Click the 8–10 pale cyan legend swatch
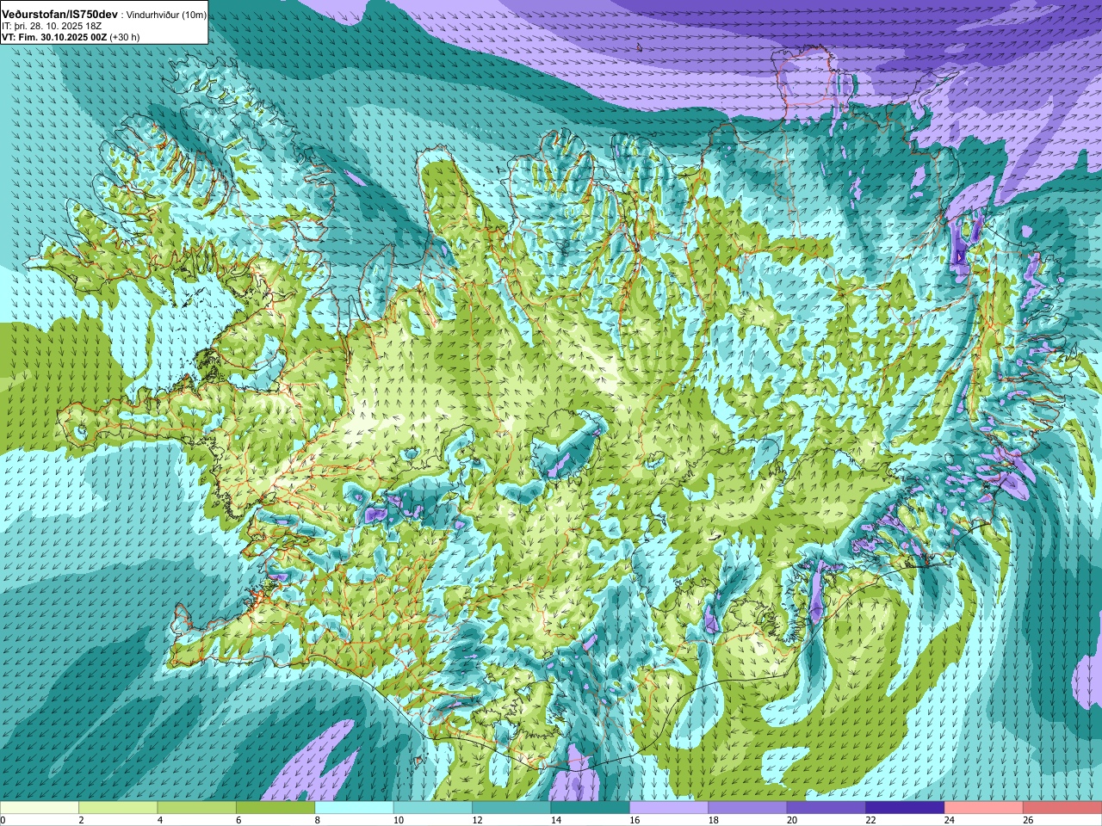Screen dimensions: 1102x826 354,808
